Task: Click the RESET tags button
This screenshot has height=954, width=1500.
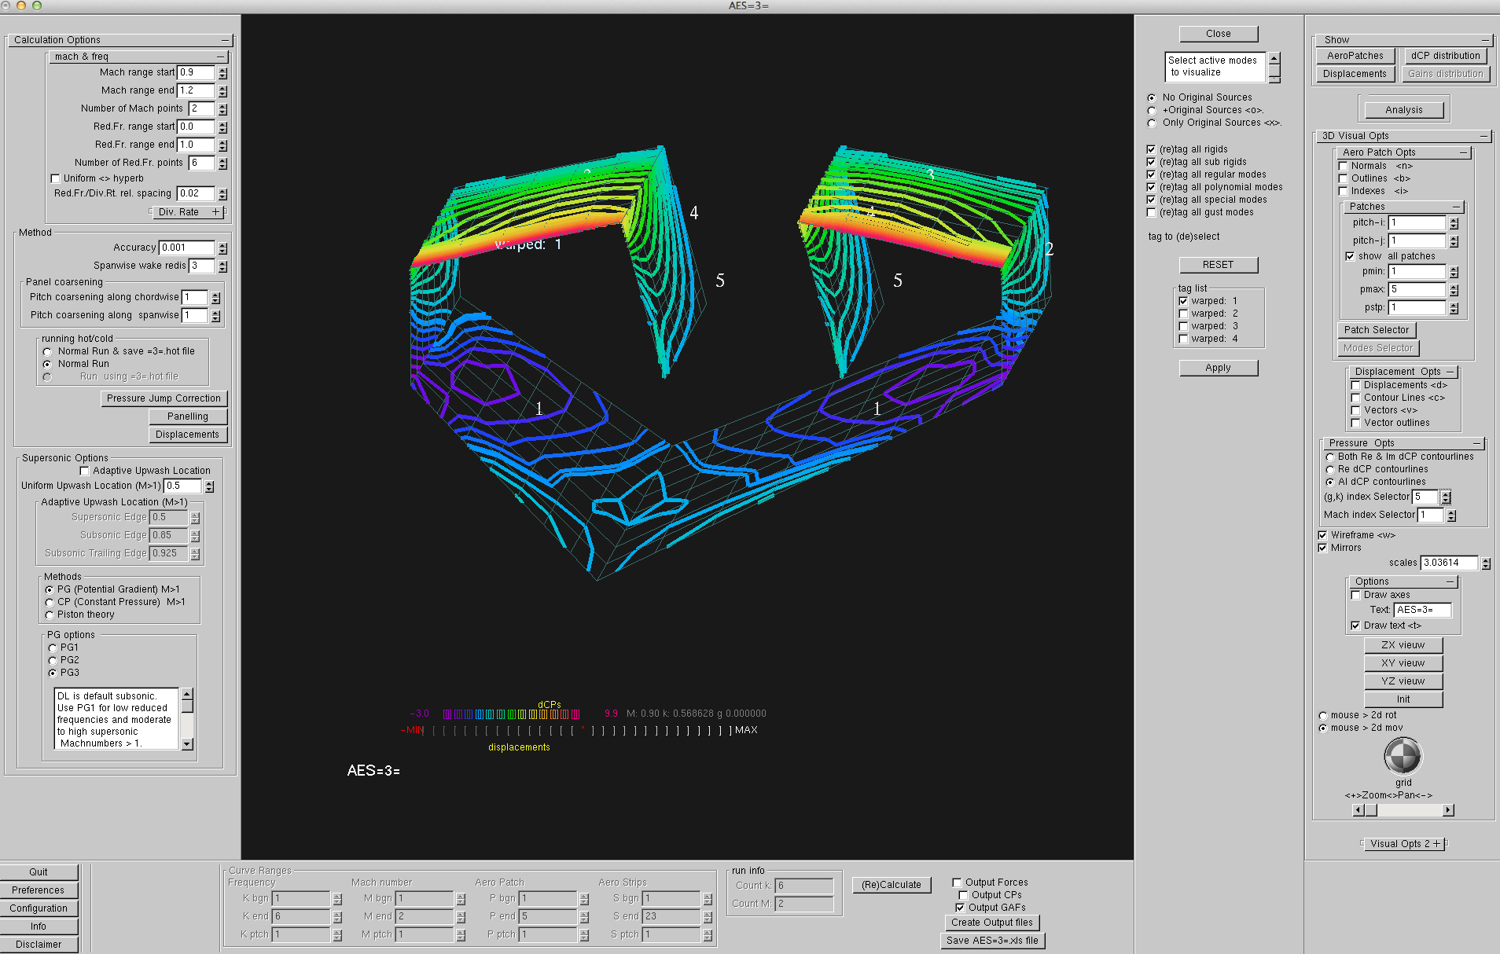Action: pos(1218,265)
